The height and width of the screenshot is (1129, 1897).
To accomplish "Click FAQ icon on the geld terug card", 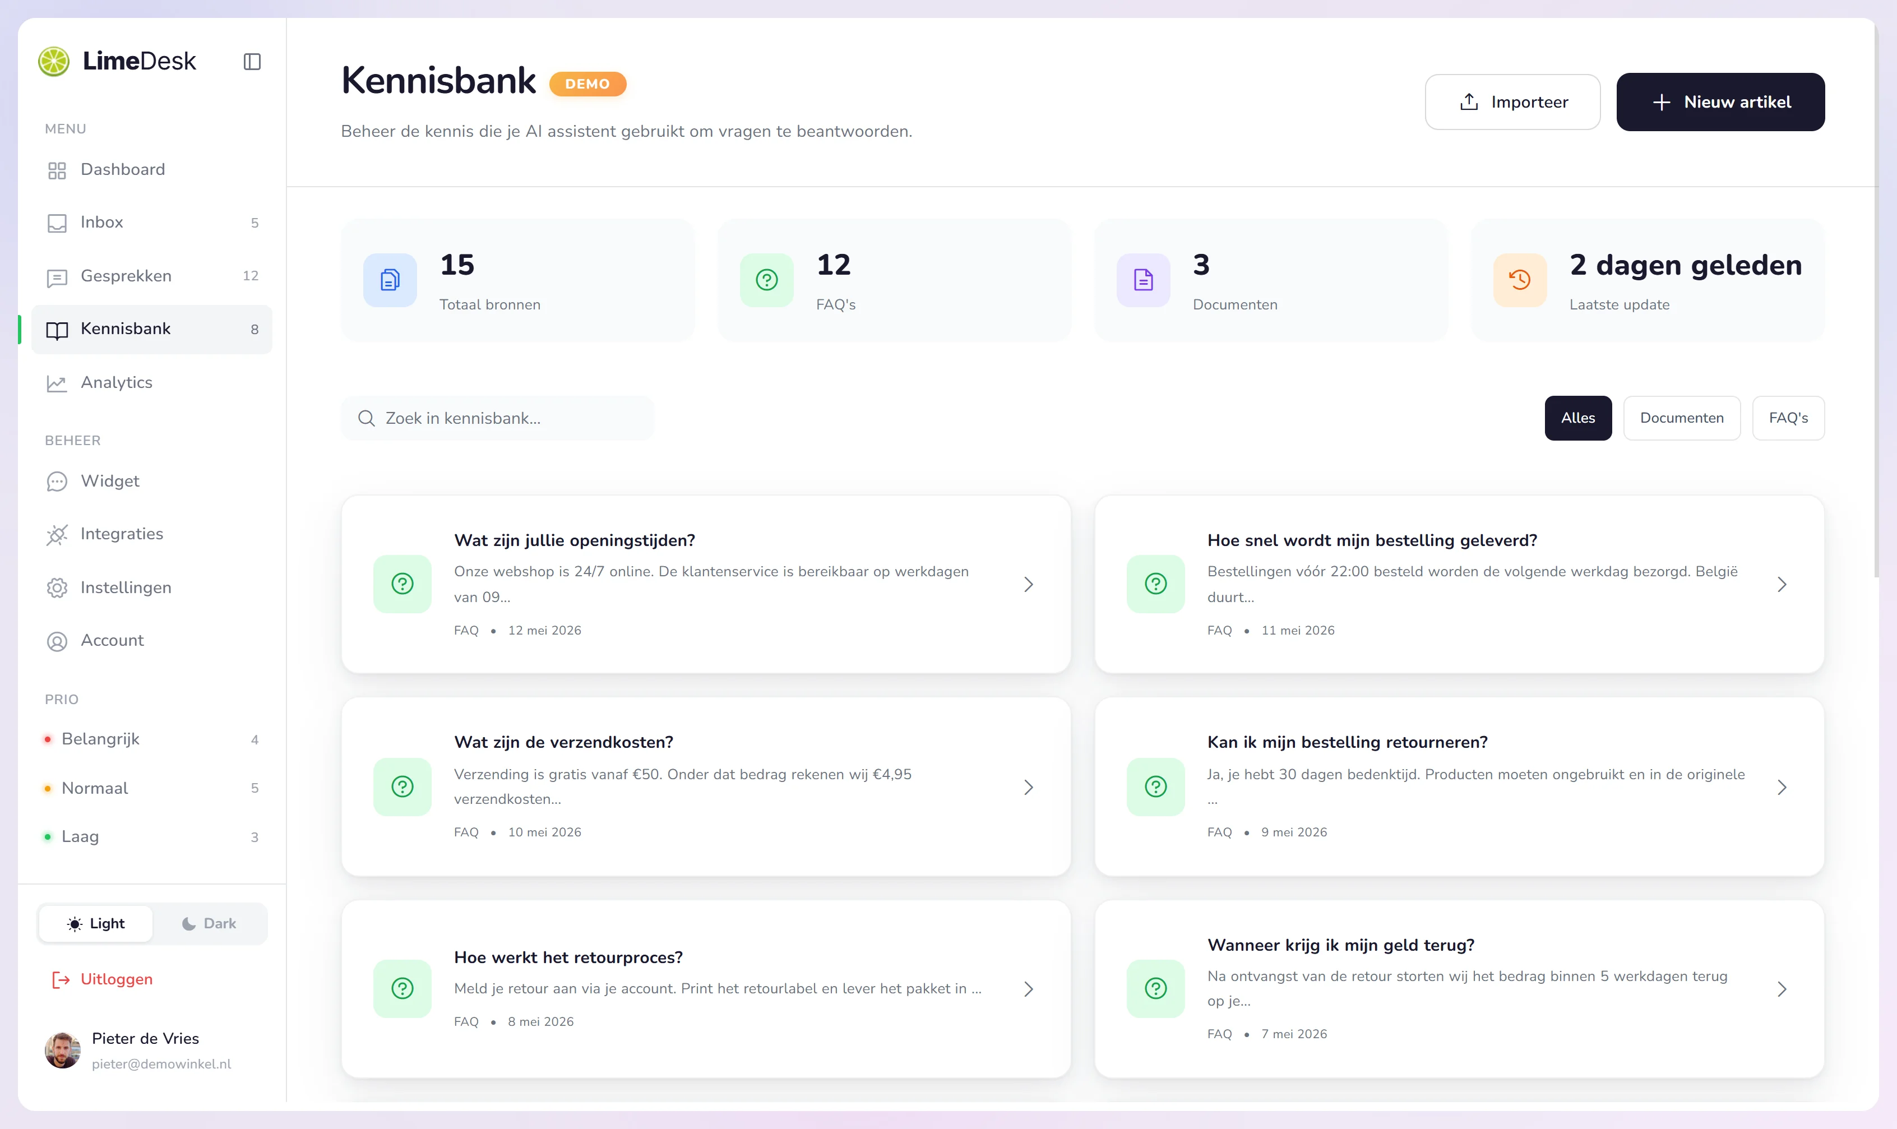I will tap(1155, 989).
